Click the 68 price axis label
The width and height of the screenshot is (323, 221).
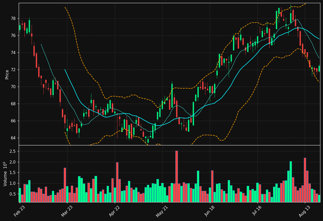click(x=13, y=104)
